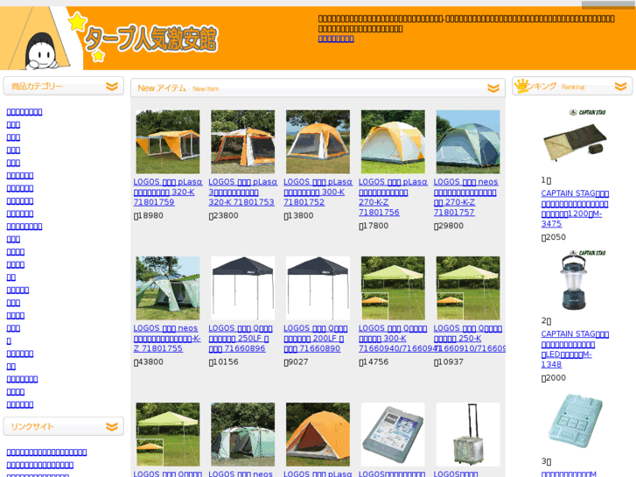636x477 pixels.
Task: Open the LOGOS pLasa 270-K-Z 71801756 link
Action: pyautogui.click(x=393, y=197)
